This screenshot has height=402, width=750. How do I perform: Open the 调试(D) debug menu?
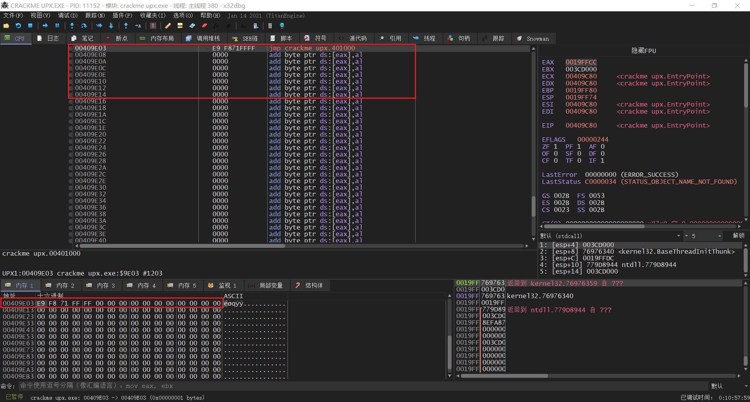pos(68,16)
